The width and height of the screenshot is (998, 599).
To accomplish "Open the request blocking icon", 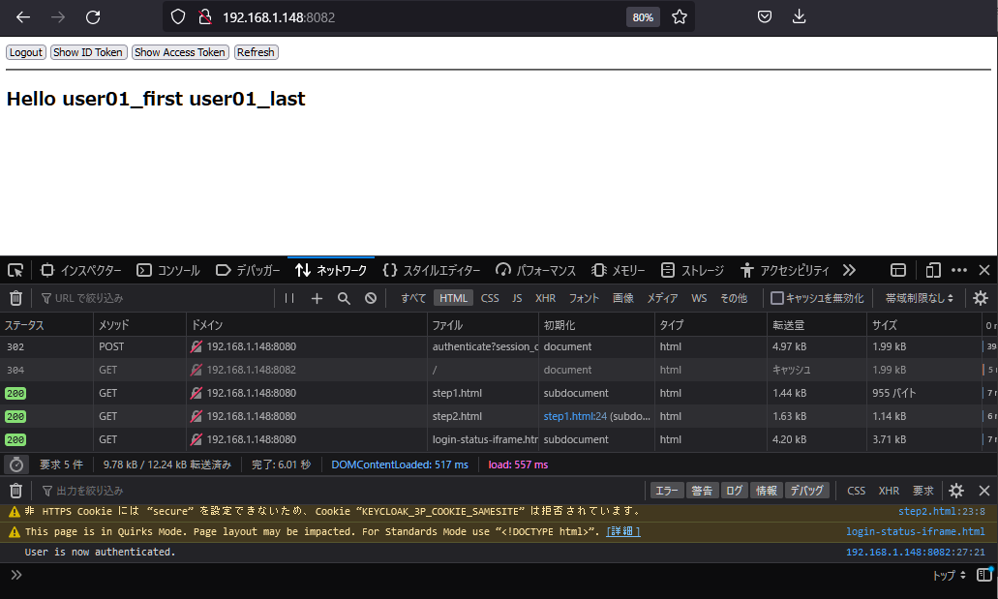I will click(x=371, y=298).
